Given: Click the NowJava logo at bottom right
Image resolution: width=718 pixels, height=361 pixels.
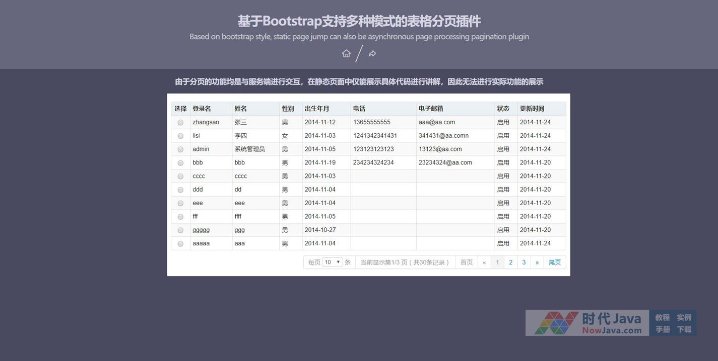Looking at the screenshot, I should (x=588, y=323).
